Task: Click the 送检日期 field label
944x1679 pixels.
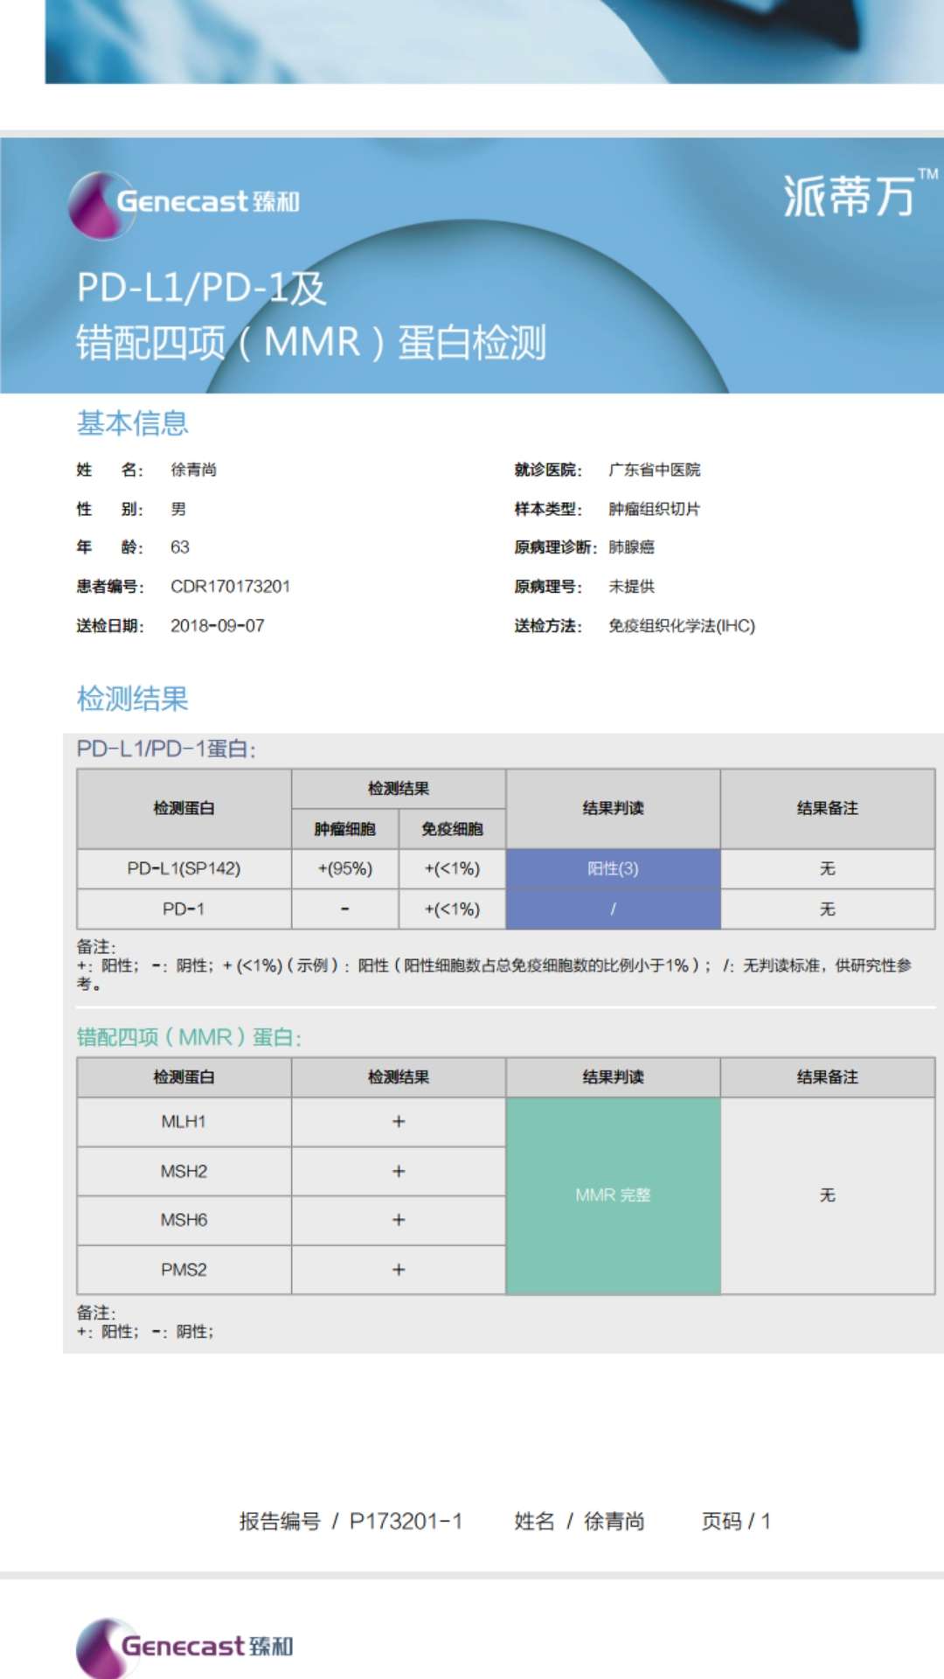Action: click(x=110, y=626)
